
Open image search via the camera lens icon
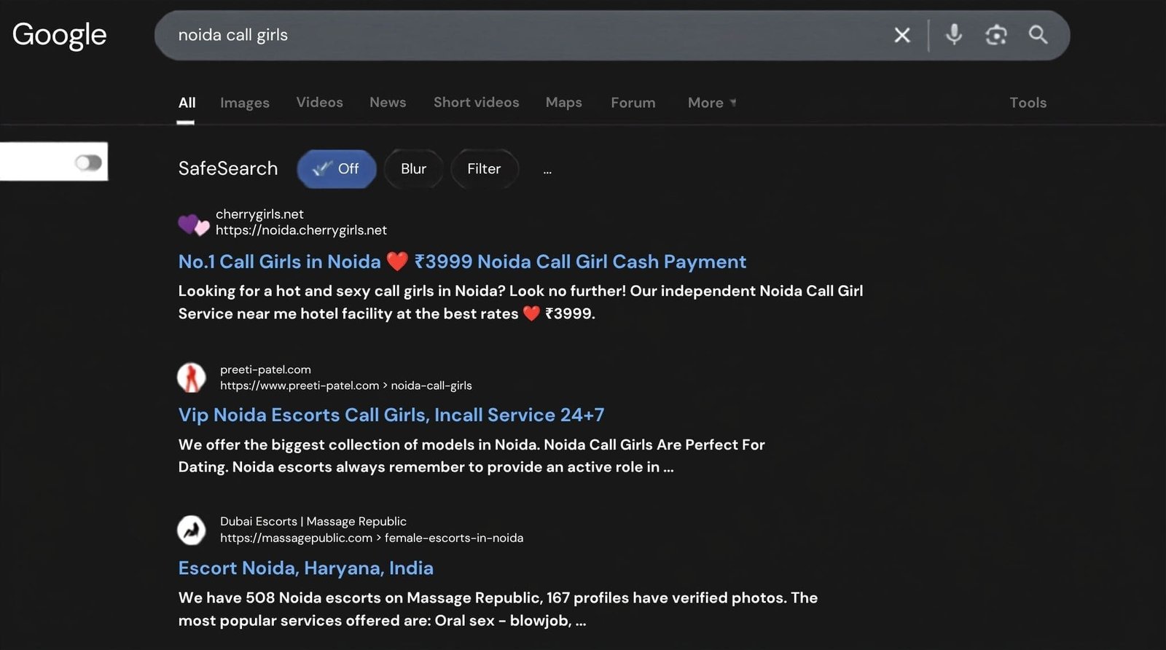(x=995, y=35)
